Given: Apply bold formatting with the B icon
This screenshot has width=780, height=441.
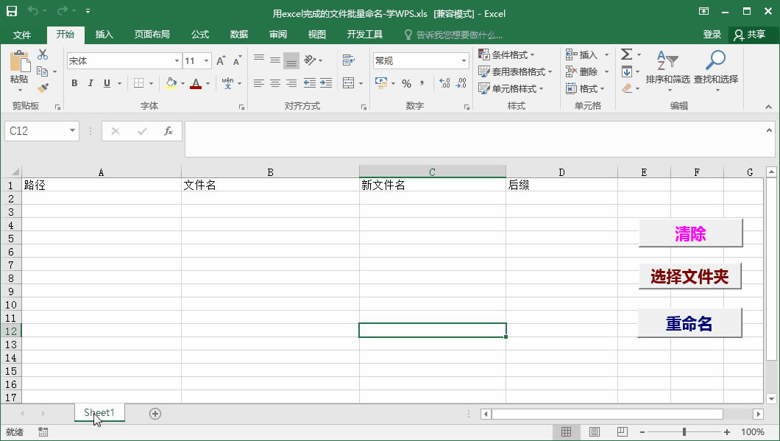Looking at the screenshot, I should pyautogui.click(x=74, y=83).
